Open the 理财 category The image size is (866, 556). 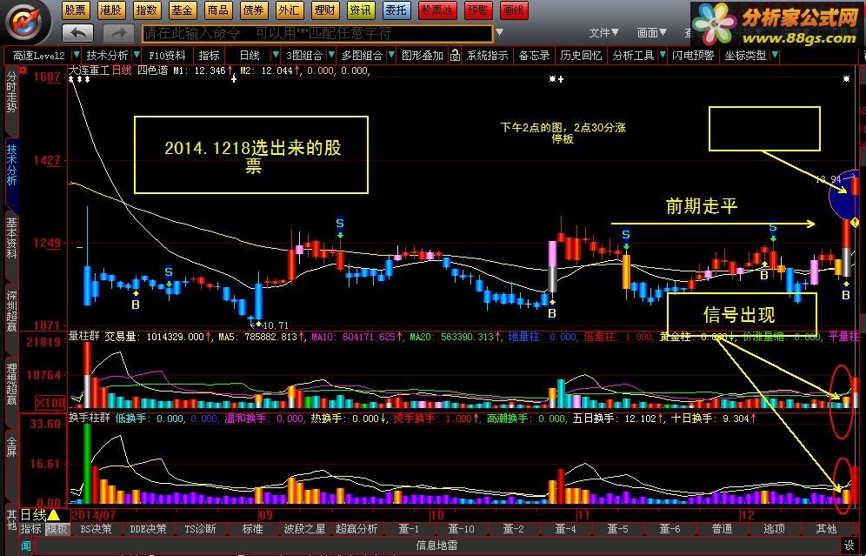pos(325,10)
